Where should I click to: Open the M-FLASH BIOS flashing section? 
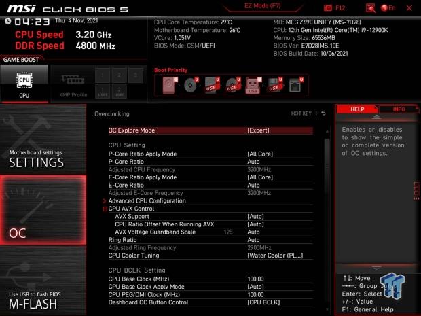coord(43,281)
